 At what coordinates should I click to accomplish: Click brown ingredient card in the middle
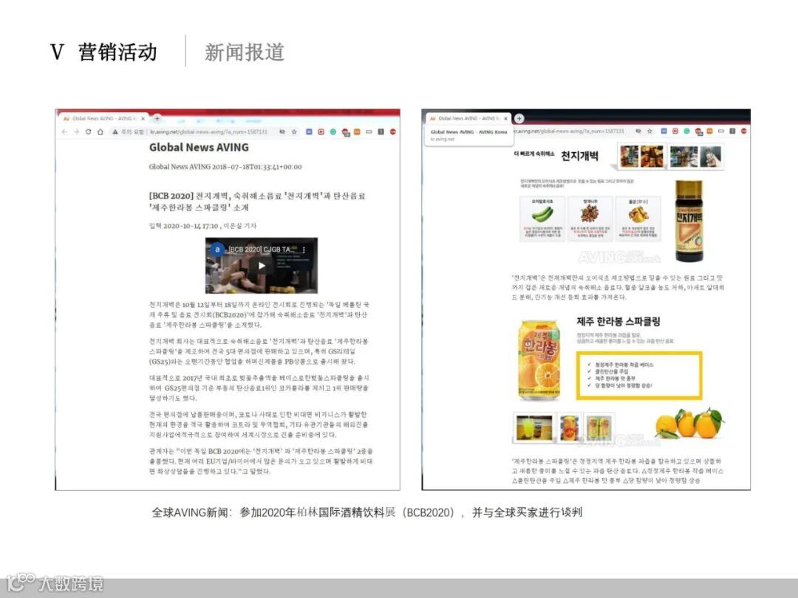point(590,219)
